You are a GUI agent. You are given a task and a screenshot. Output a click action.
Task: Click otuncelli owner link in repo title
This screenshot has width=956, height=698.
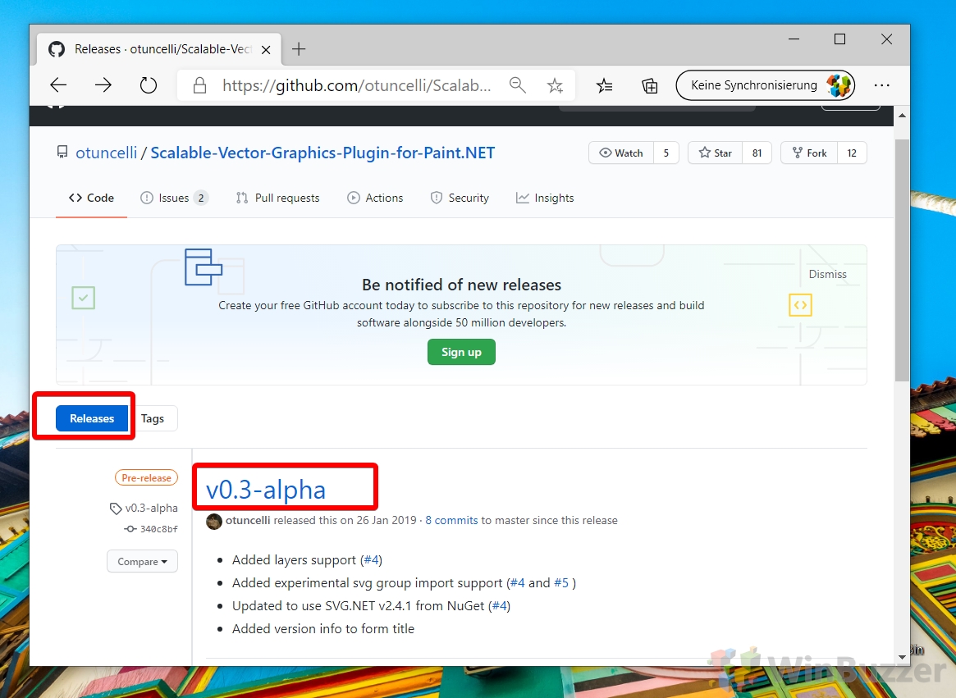(106, 153)
